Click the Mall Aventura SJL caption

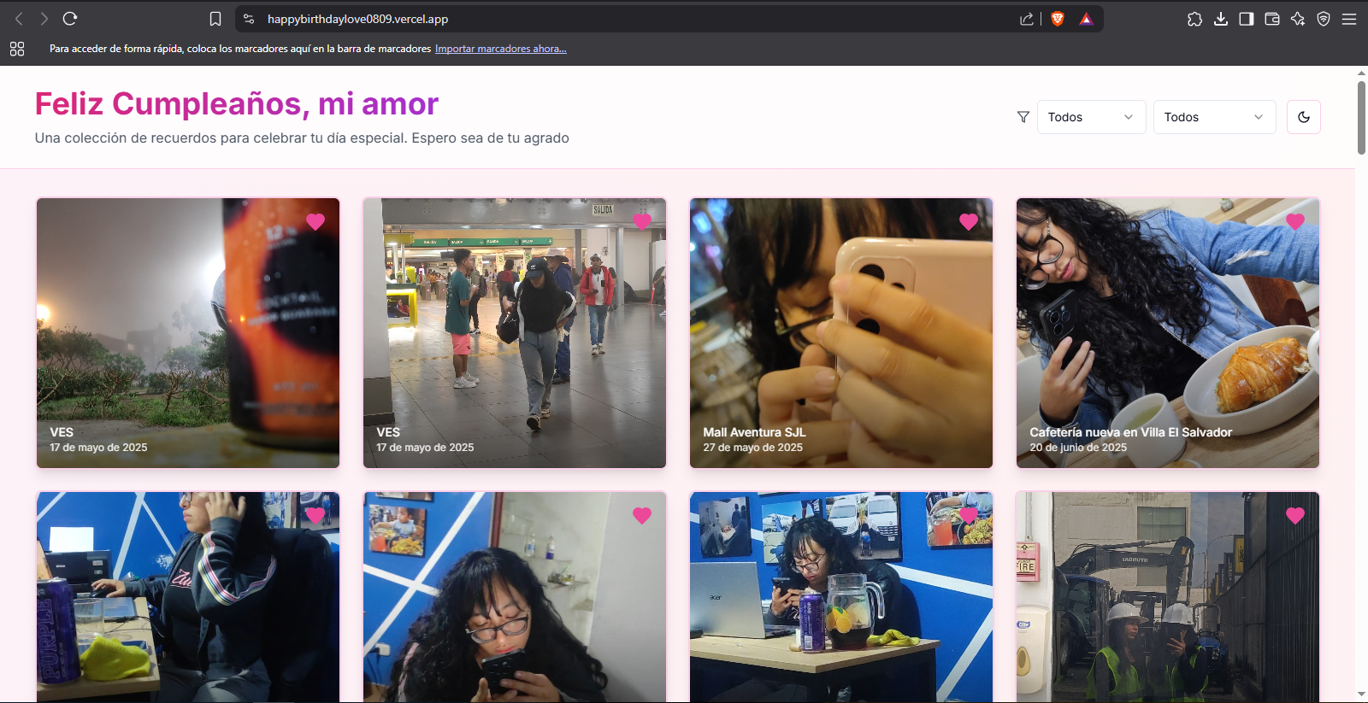pyautogui.click(x=754, y=432)
